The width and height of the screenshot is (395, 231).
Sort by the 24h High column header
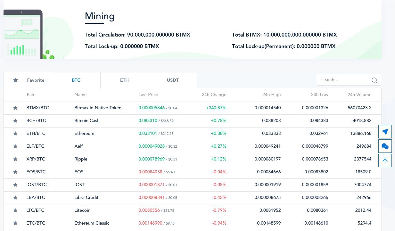(271, 95)
